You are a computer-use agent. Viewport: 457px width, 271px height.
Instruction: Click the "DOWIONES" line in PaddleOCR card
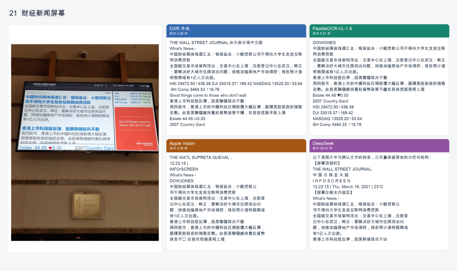point(324,43)
